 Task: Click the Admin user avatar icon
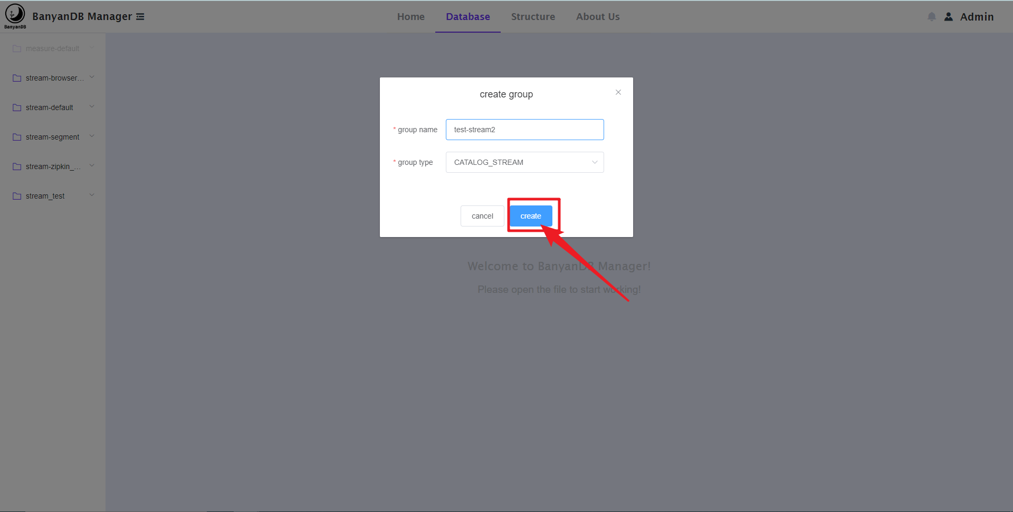click(x=949, y=17)
